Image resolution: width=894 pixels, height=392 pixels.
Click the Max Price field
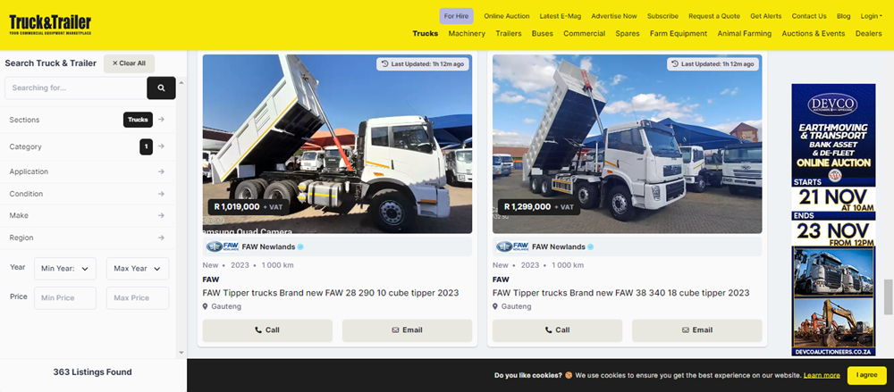pos(138,298)
